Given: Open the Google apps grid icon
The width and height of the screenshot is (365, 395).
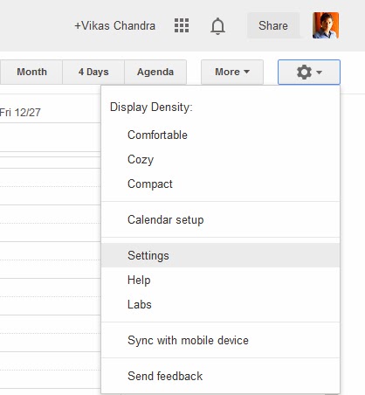Looking at the screenshot, I should (182, 25).
